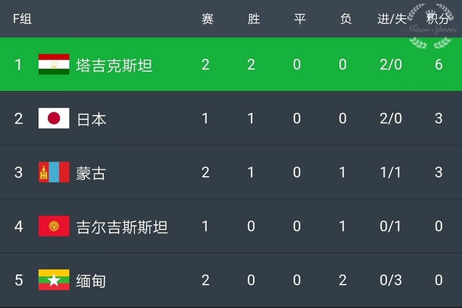Click Myanmar's 0/3 goals record

391,280
